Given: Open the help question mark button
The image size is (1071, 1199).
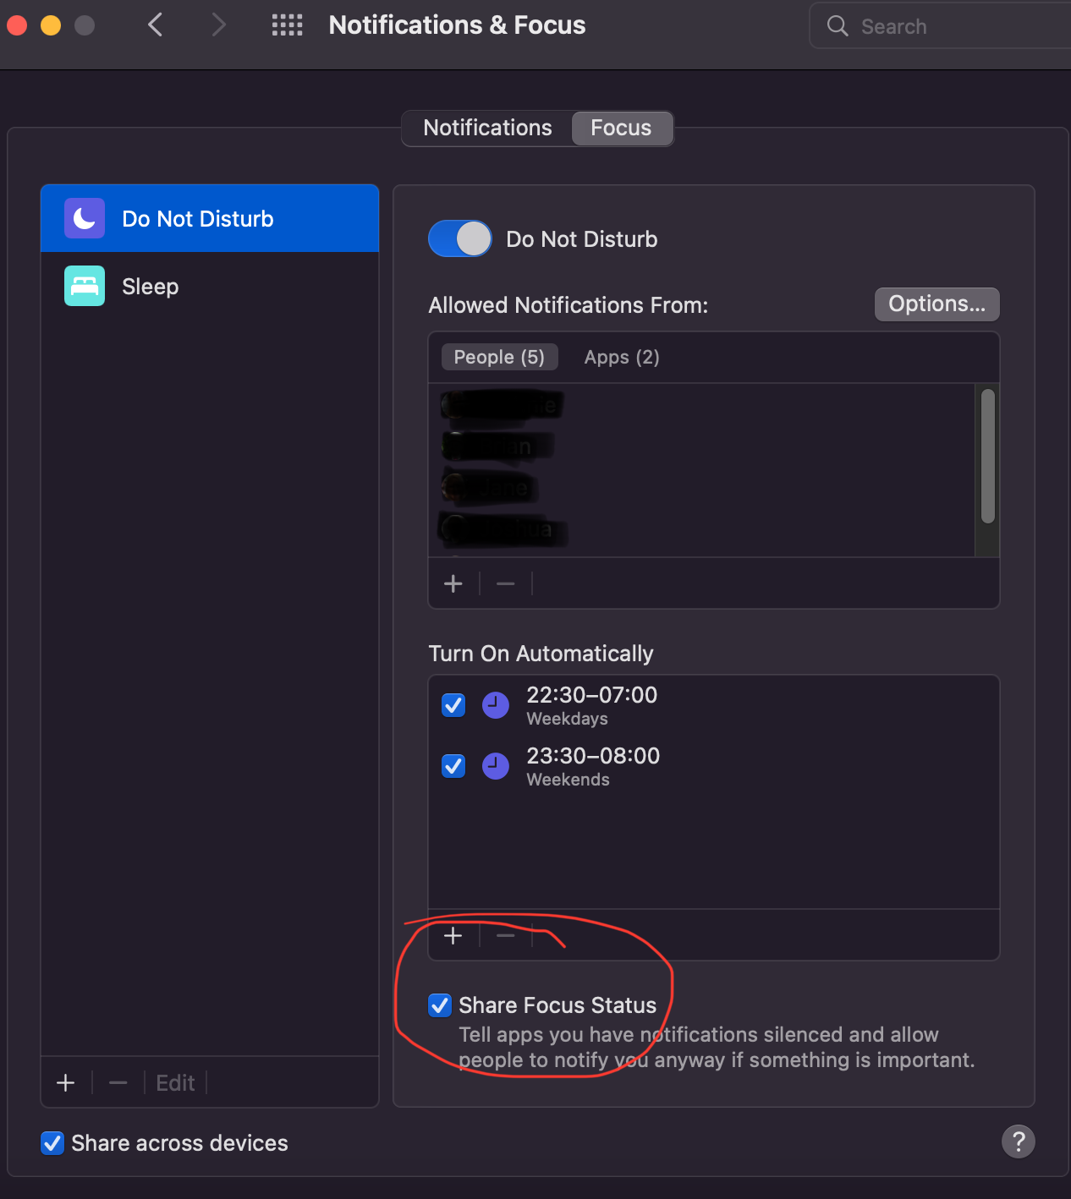Looking at the screenshot, I should (1018, 1142).
